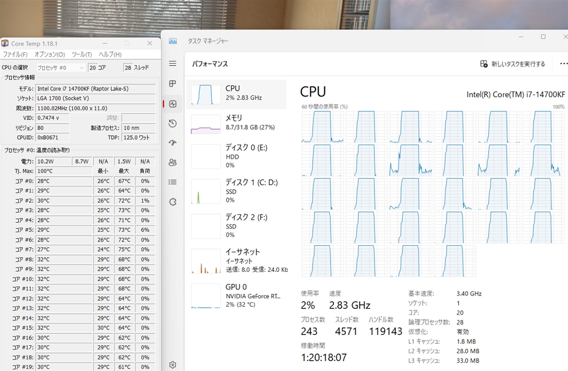Click 10 nm process value
This screenshot has width=568, height=371.
point(139,128)
